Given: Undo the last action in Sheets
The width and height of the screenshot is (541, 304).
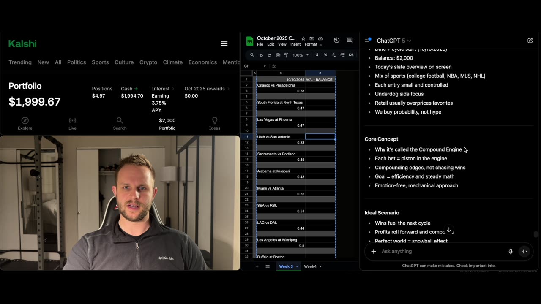Looking at the screenshot, I should [261, 55].
